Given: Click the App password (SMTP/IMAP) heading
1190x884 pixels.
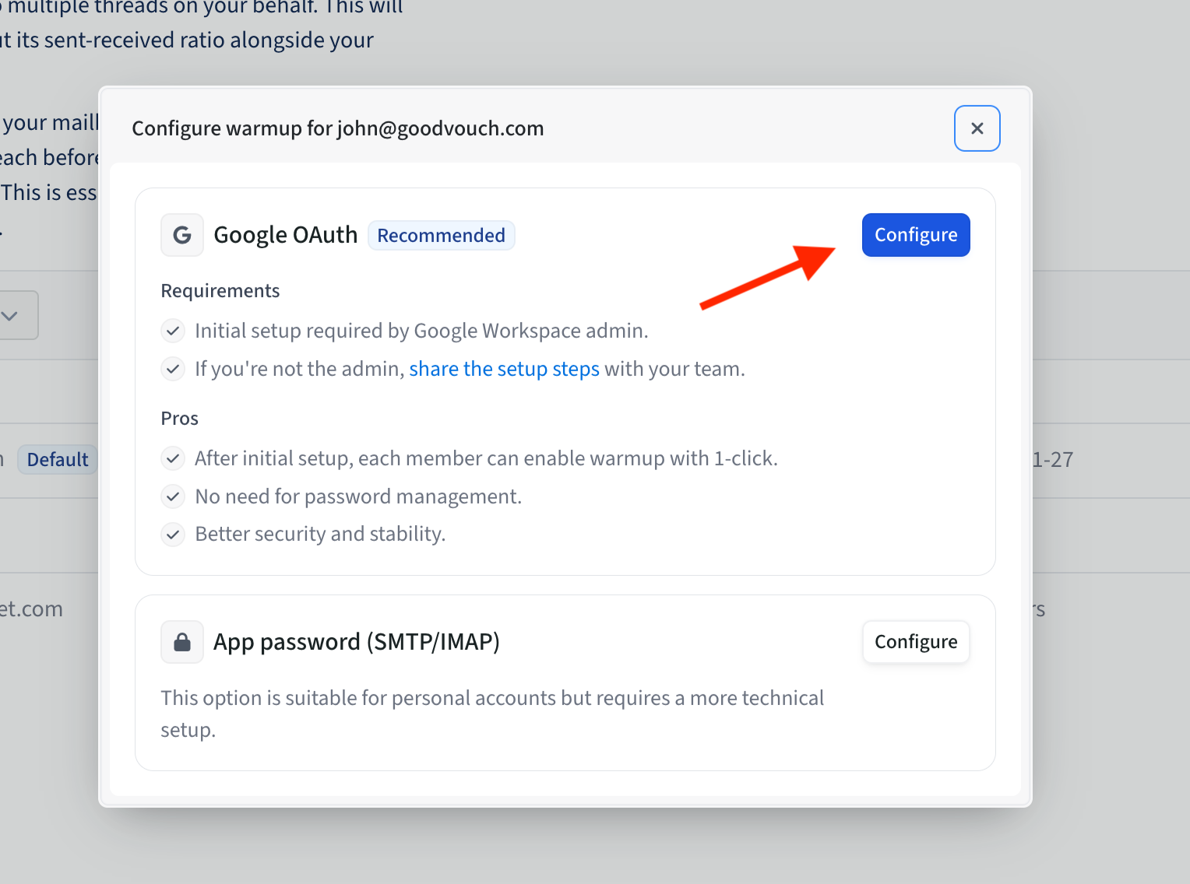Looking at the screenshot, I should click(x=356, y=642).
